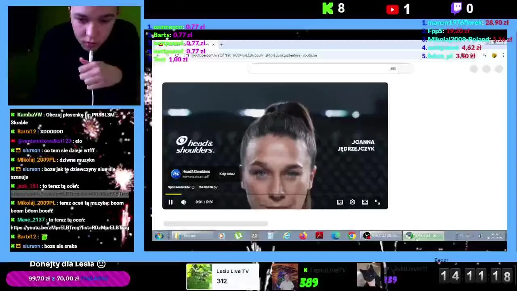This screenshot has width=517, height=291.
Task: Open on-screen keyboard in YouTube search
Action: (x=393, y=69)
